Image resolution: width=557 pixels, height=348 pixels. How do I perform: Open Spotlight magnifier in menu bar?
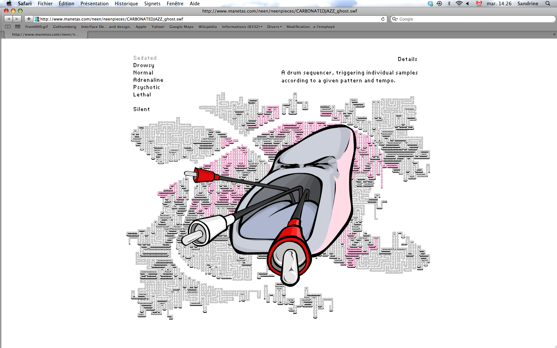(x=548, y=4)
